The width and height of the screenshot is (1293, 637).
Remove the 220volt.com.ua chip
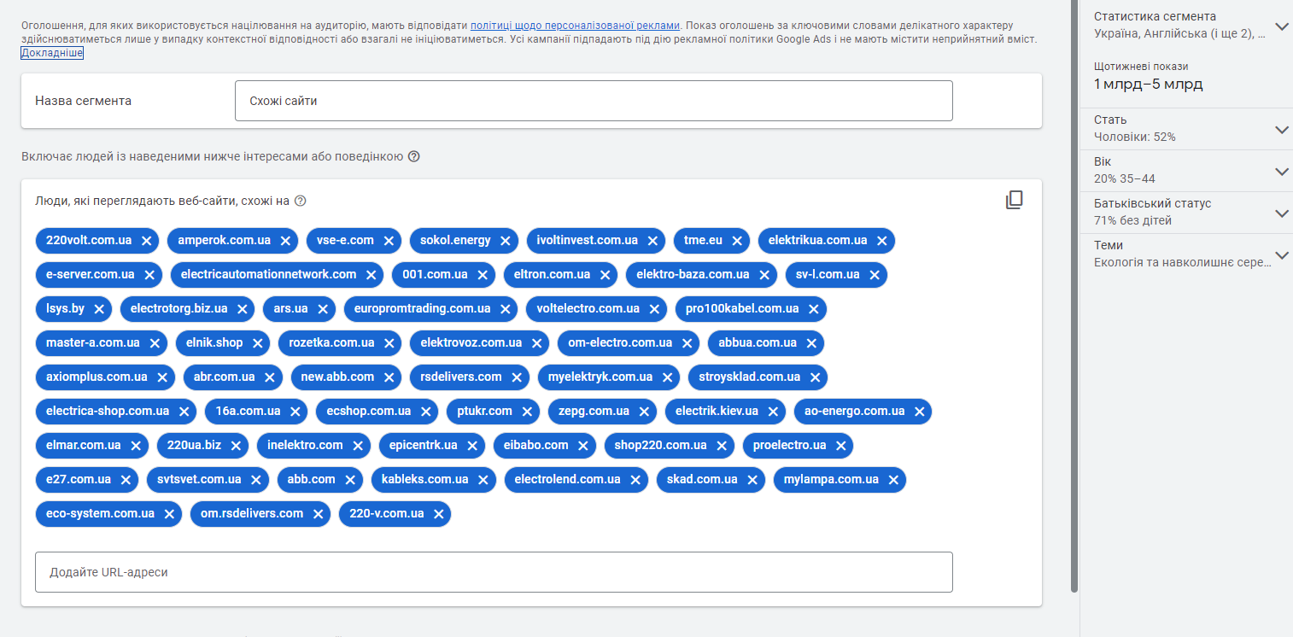146,241
